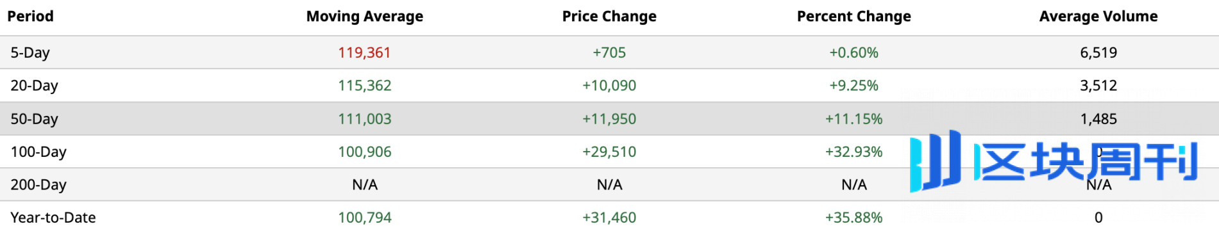Click the 区块周刊 watermark text
The image size is (1219, 233).
1086,161
